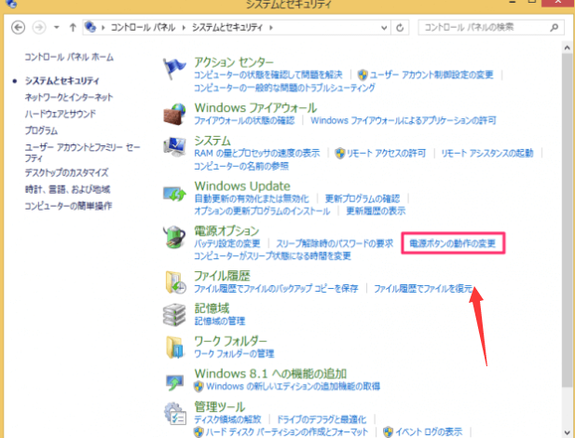
Task: Open リモート アシスタンスの起動 link
Action: [487, 153]
